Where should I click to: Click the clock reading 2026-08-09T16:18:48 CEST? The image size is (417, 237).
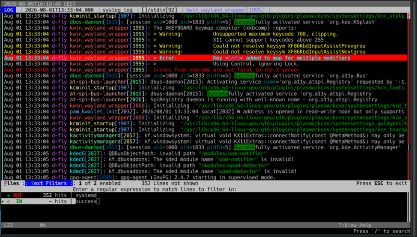[40, 4]
